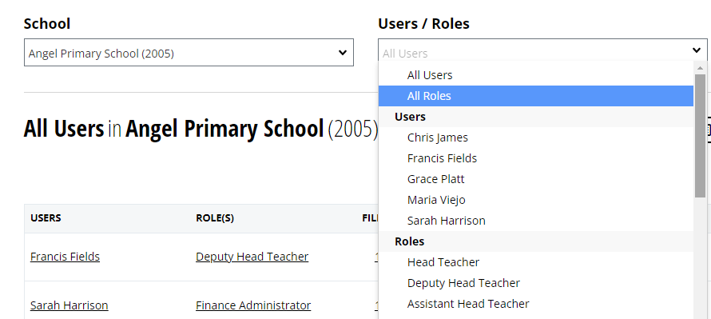Open Deputy Head Teacher link in table
The height and width of the screenshot is (319, 711).
click(x=252, y=257)
